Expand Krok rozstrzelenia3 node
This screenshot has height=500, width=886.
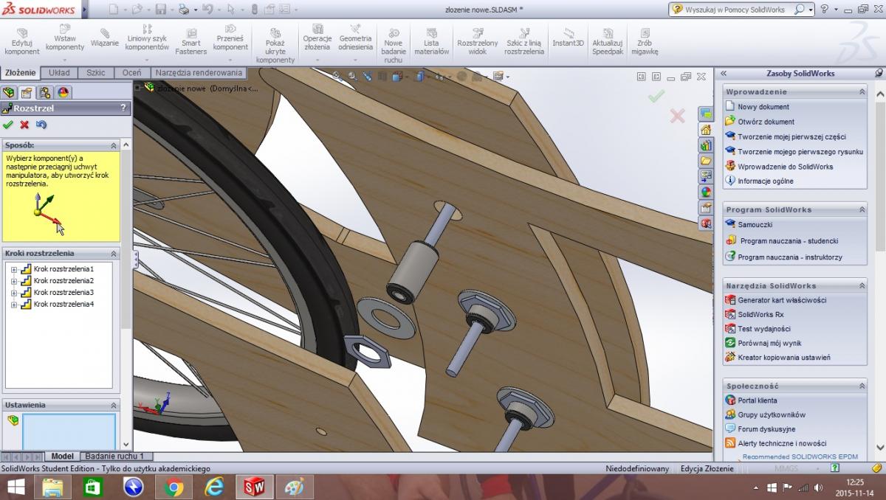point(13,293)
